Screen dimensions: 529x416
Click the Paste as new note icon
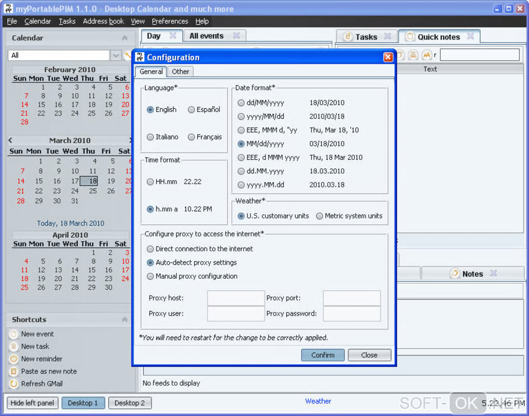coord(13,371)
